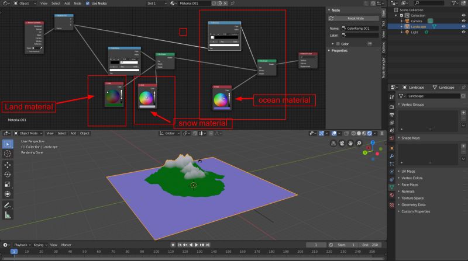Open the Playback menu in timeline
Screen dimensions: 468x261
pos(21,245)
